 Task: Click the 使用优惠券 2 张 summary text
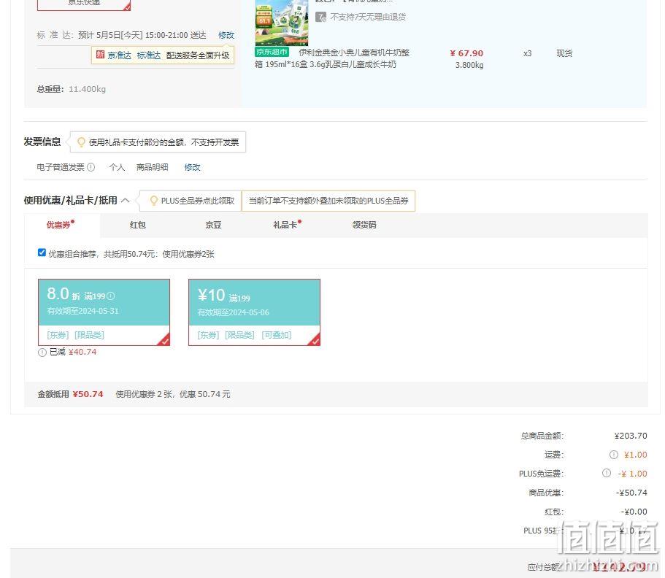pyautogui.click(x=173, y=394)
